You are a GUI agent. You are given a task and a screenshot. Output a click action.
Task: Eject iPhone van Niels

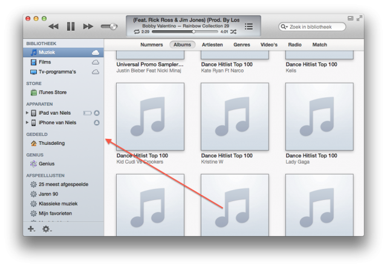pos(97,123)
